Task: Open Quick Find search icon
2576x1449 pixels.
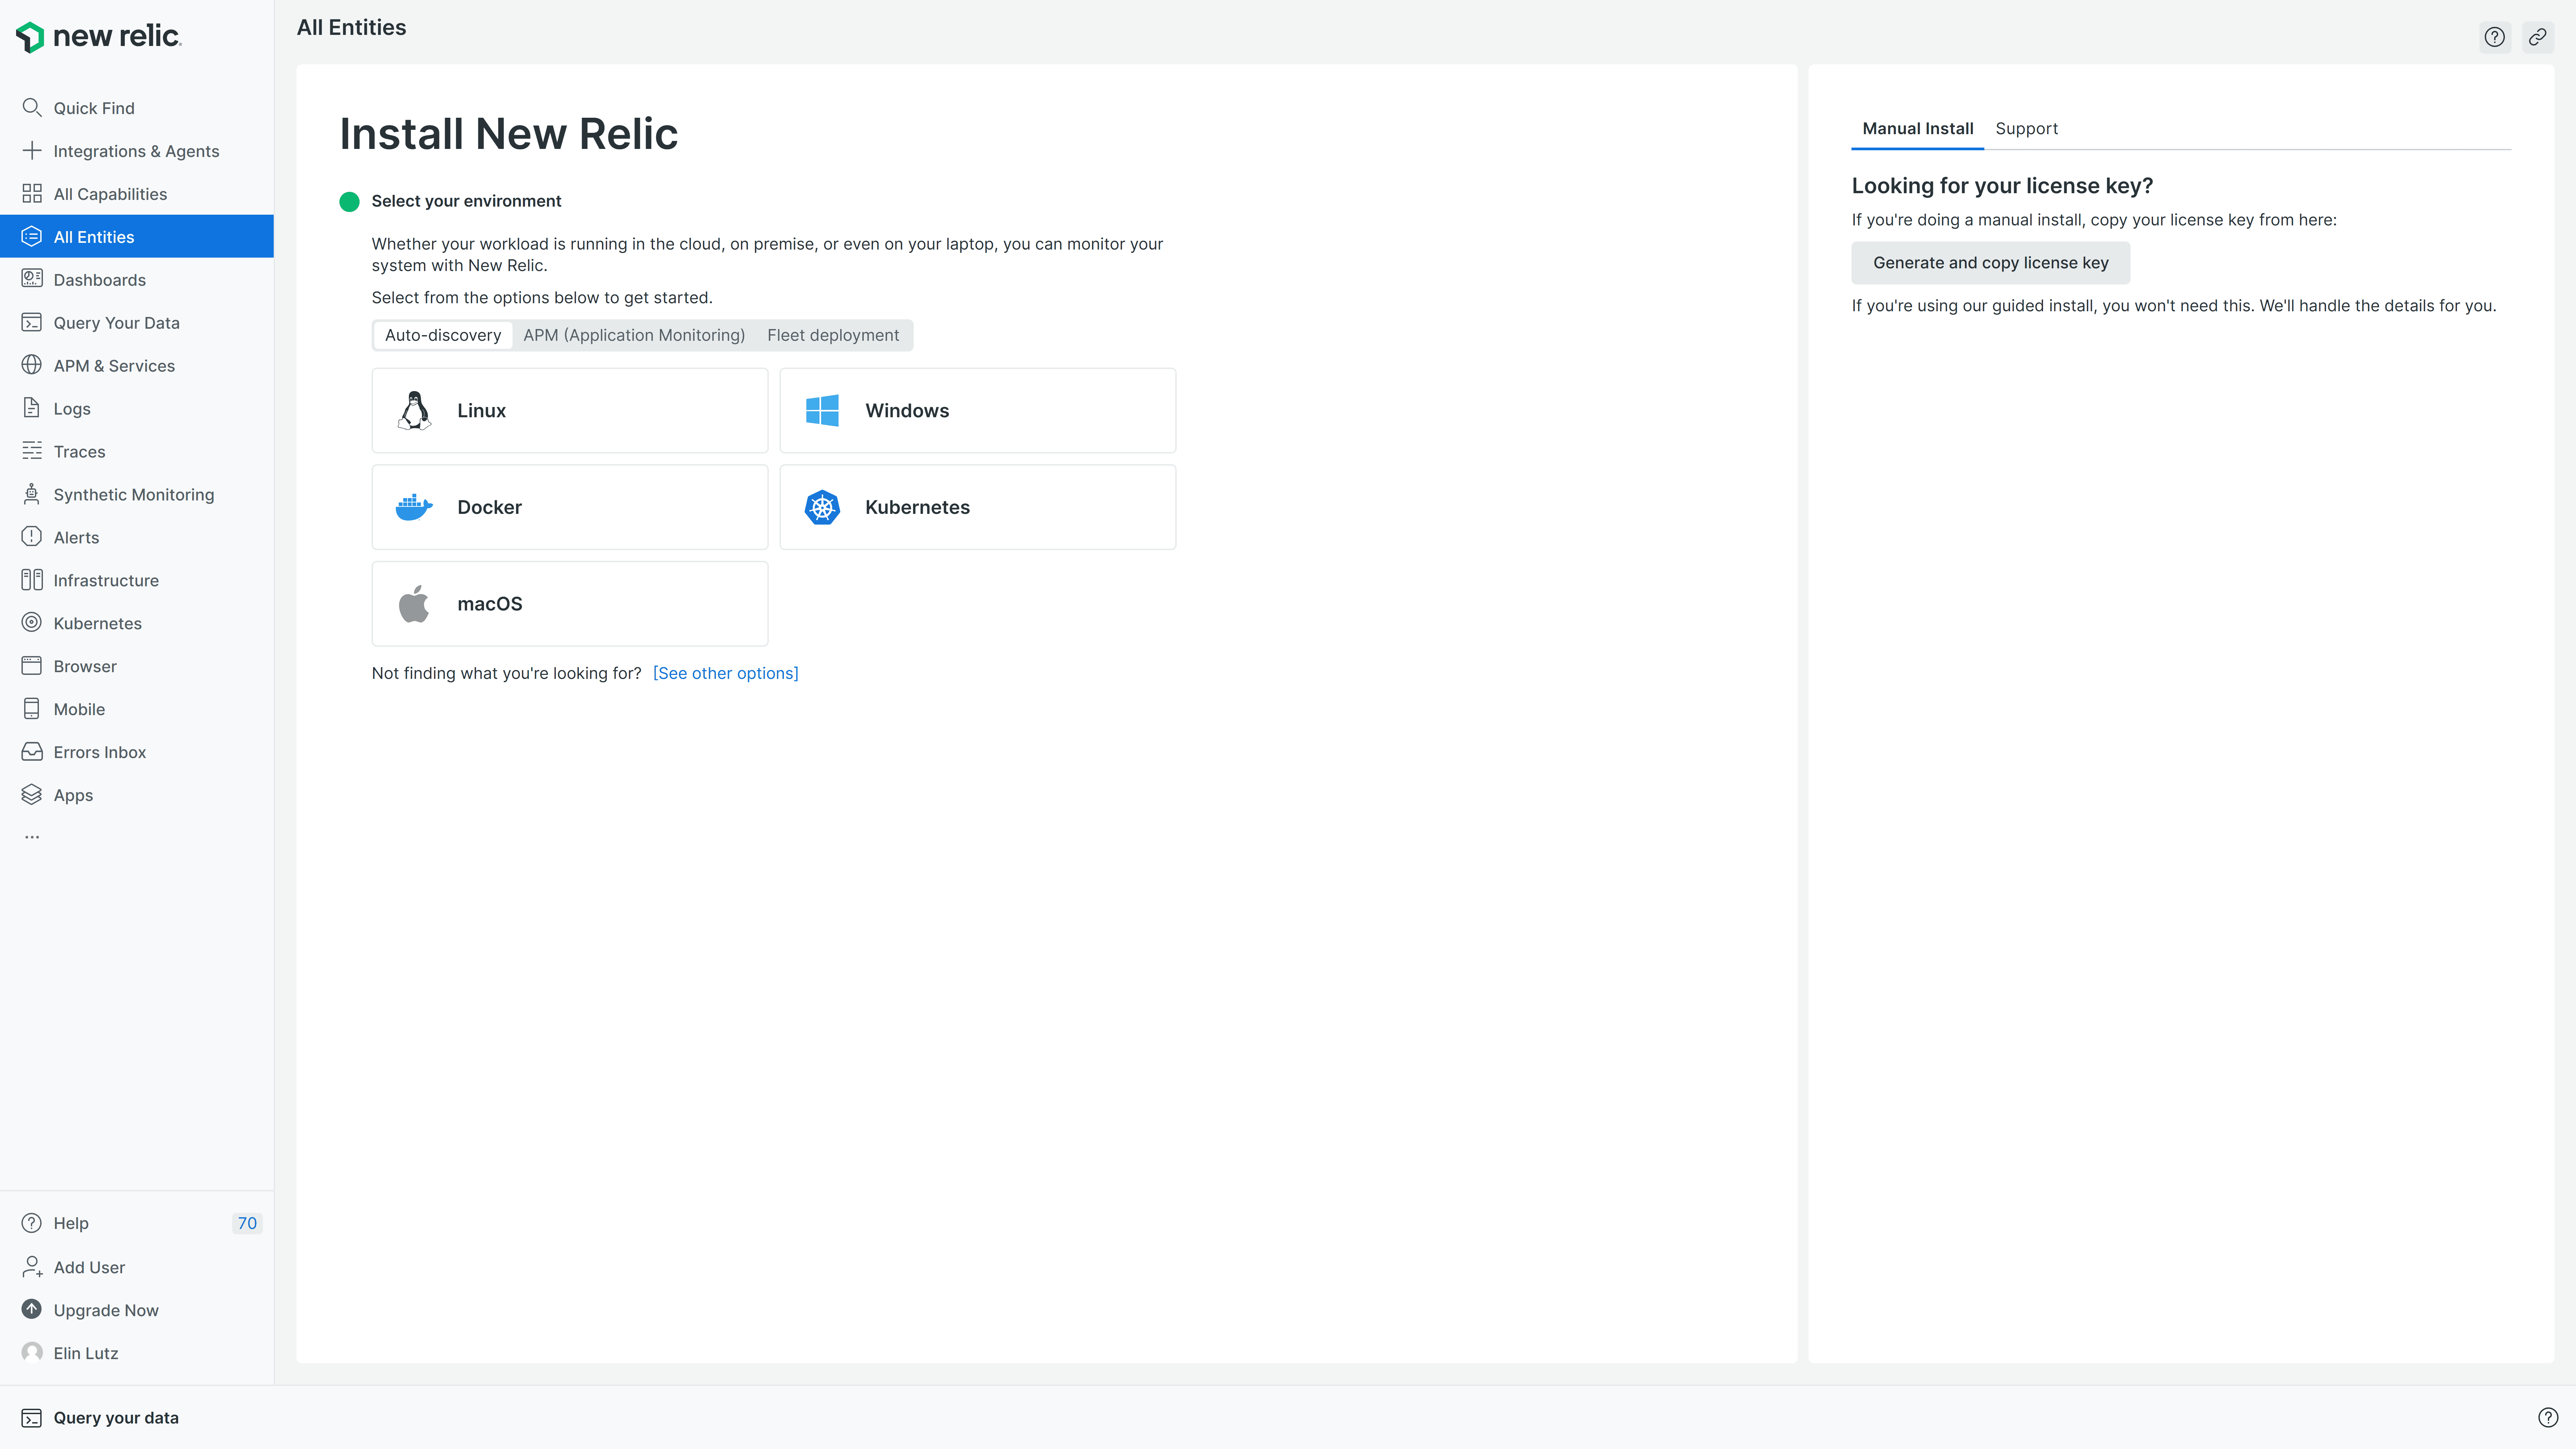Action: pyautogui.click(x=32, y=108)
